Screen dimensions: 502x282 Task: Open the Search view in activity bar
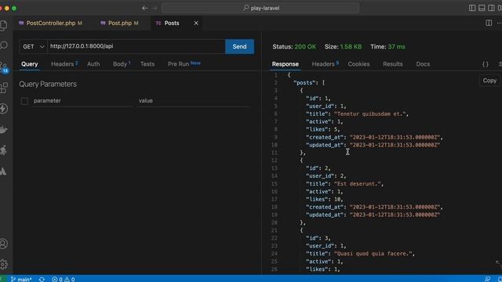(4, 45)
